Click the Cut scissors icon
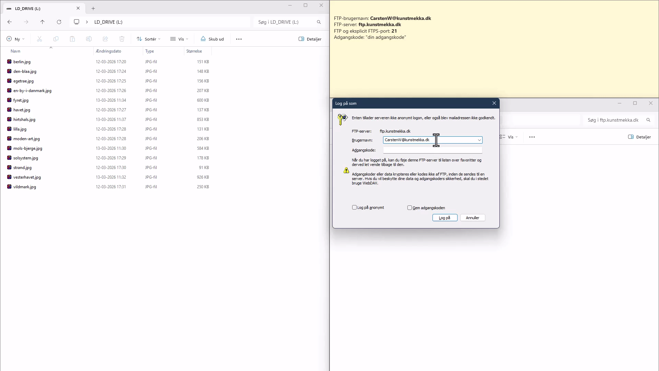 (x=39, y=39)
